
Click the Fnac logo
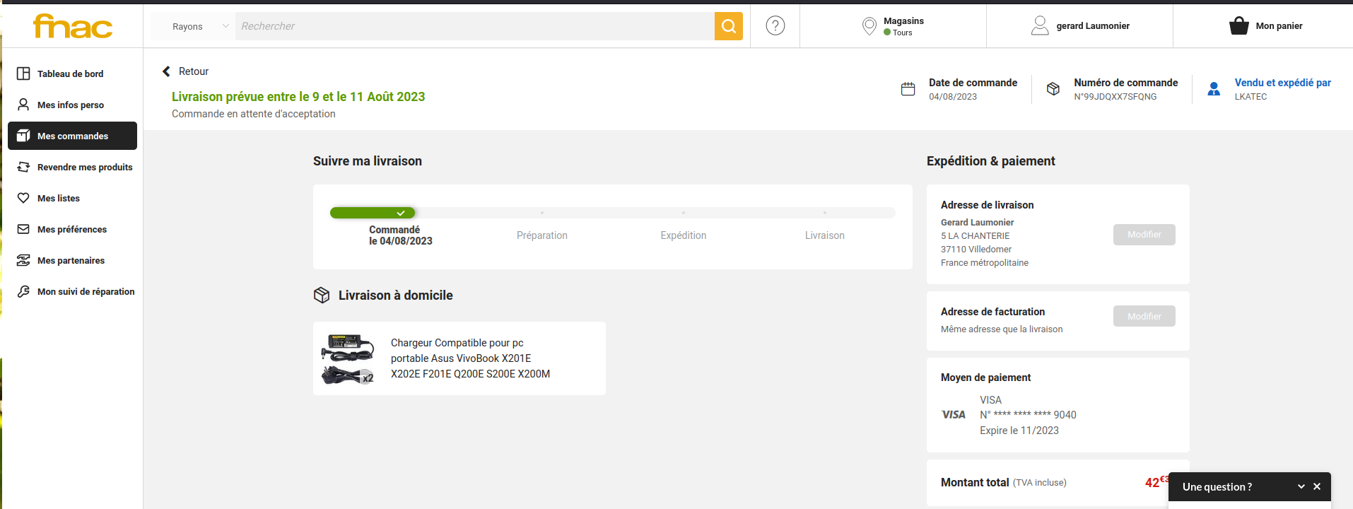pyautogui.click(x=73, y=27)
